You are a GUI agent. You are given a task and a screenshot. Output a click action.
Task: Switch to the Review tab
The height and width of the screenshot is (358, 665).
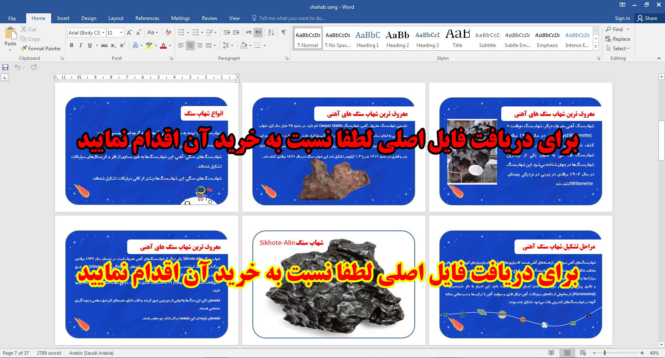click(209, 18)
